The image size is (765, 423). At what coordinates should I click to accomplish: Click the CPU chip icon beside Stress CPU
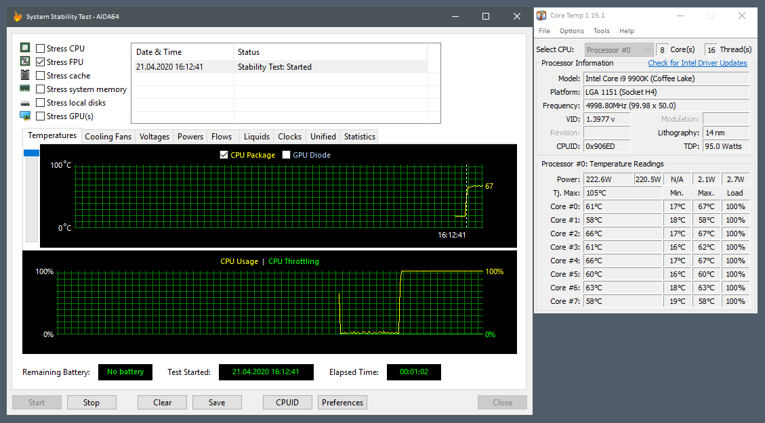(25, 48)
